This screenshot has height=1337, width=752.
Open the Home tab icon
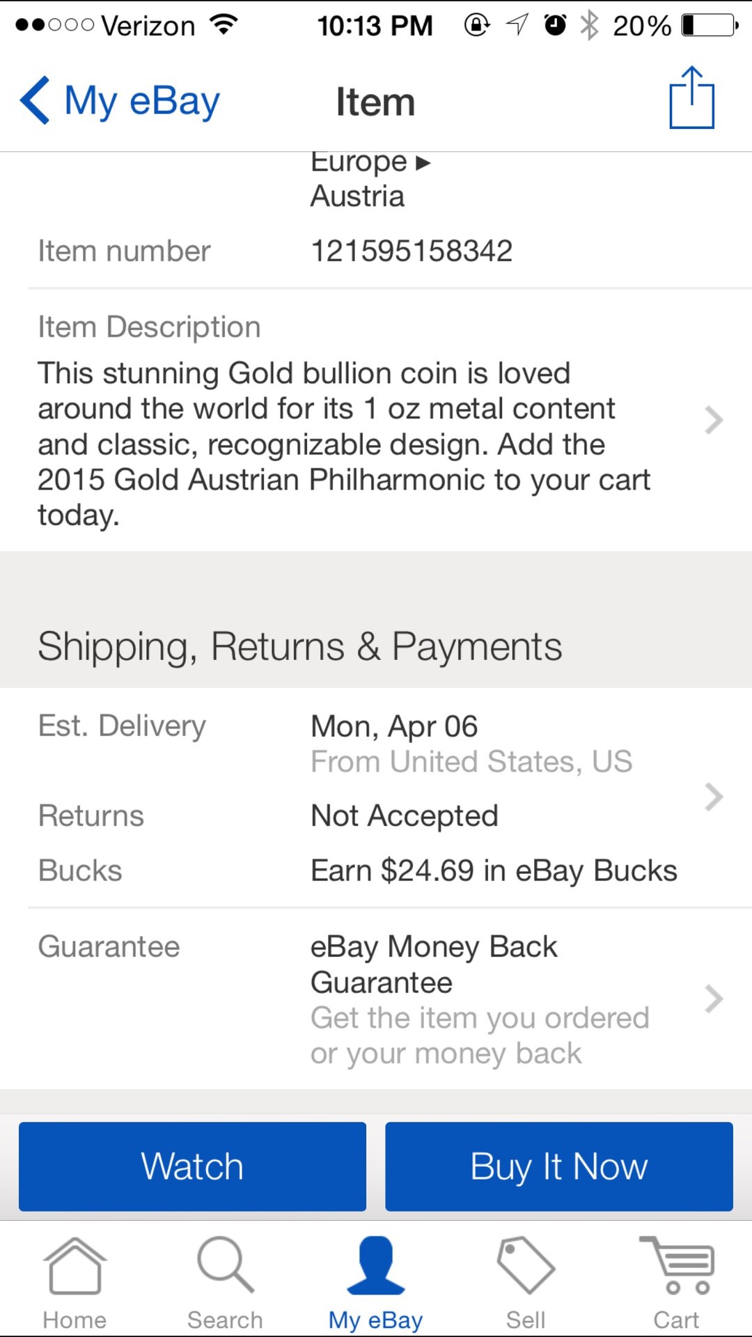pos(75,1265)
